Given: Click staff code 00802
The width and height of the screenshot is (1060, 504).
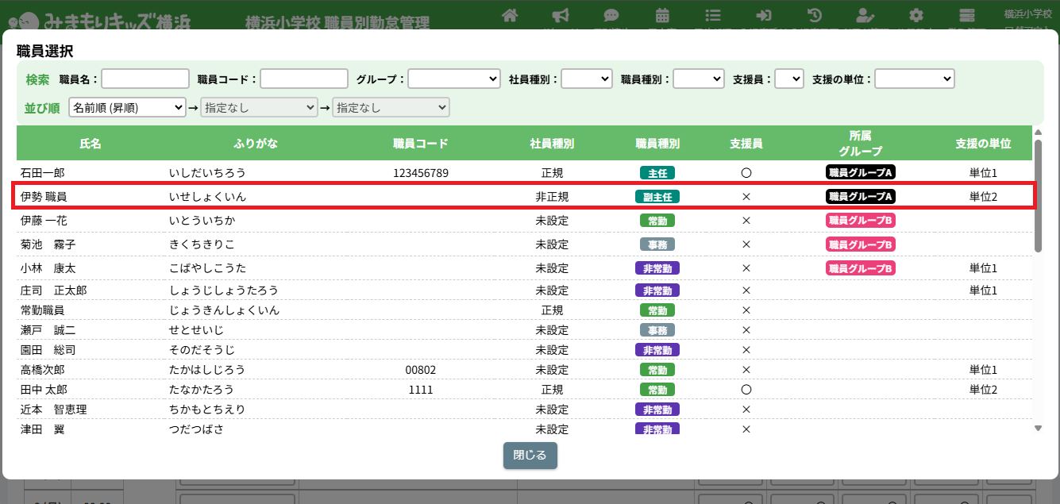Looking at the screenshot, I should point(421,370).
